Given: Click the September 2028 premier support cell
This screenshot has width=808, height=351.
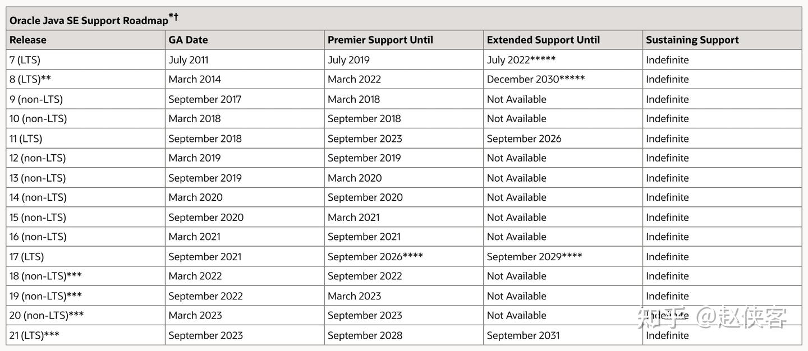Looking at the screenshot, I should pos(365,335).
